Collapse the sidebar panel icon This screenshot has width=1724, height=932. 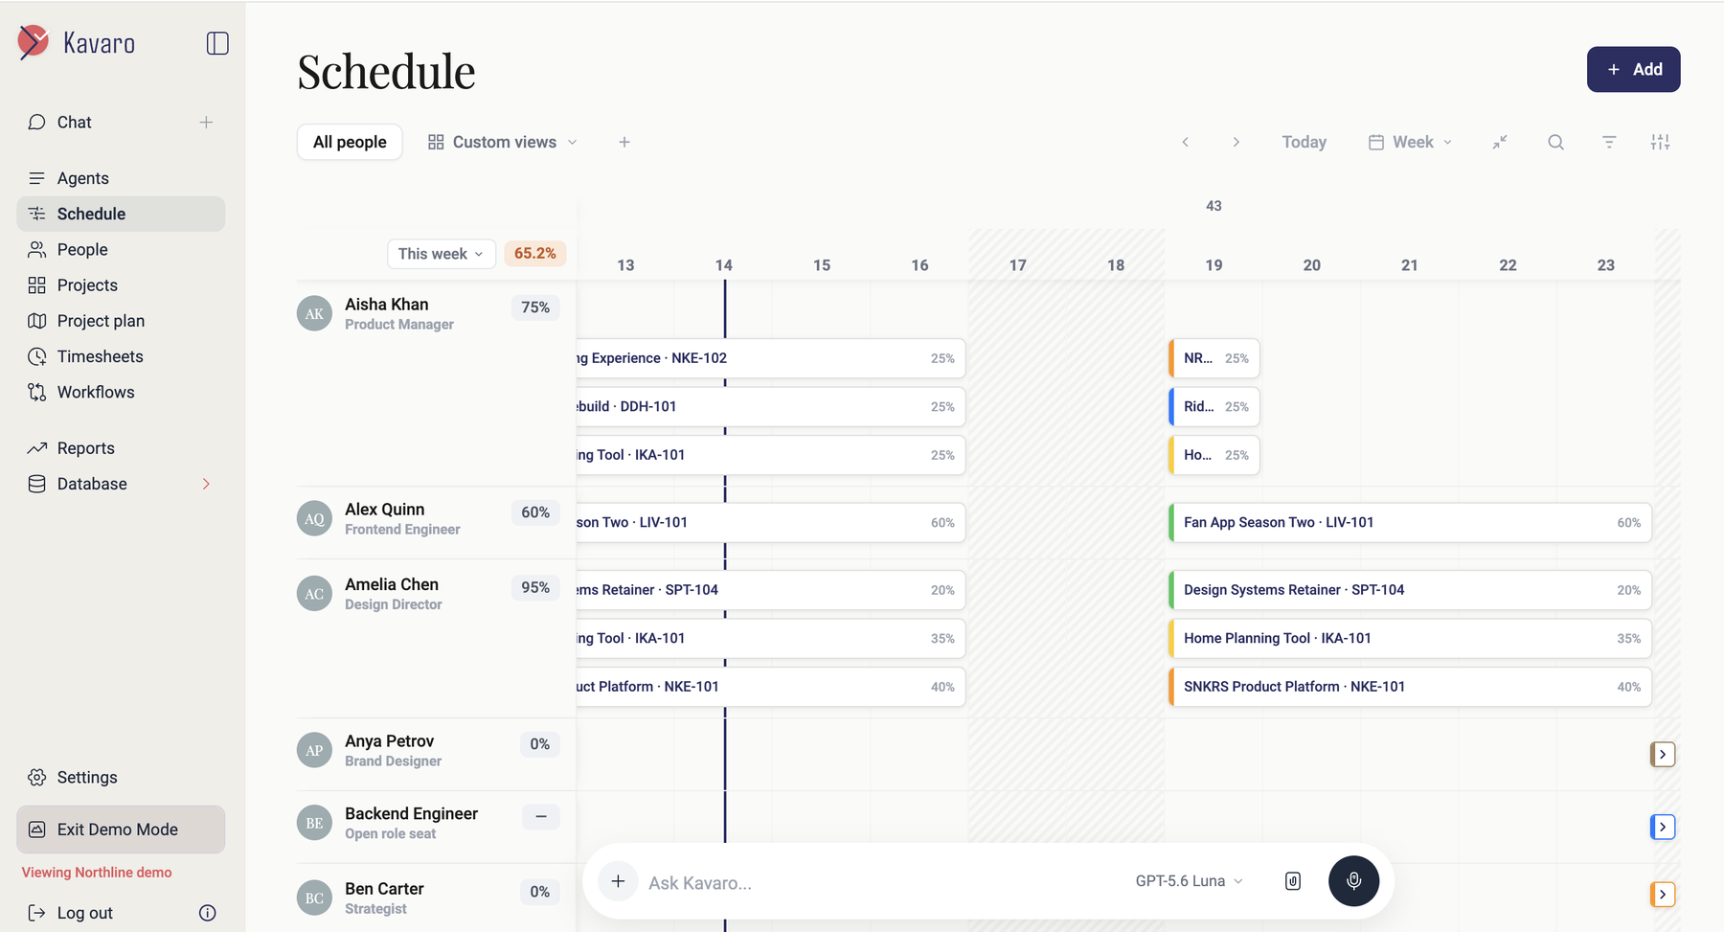[x=217, y=43]
